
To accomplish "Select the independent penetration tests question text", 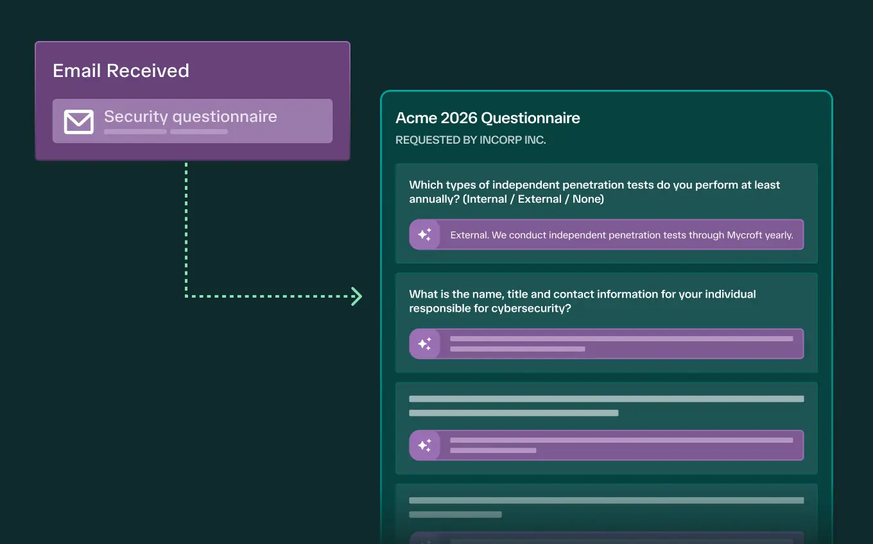I will pyautogui.click(x=594, y=192).
